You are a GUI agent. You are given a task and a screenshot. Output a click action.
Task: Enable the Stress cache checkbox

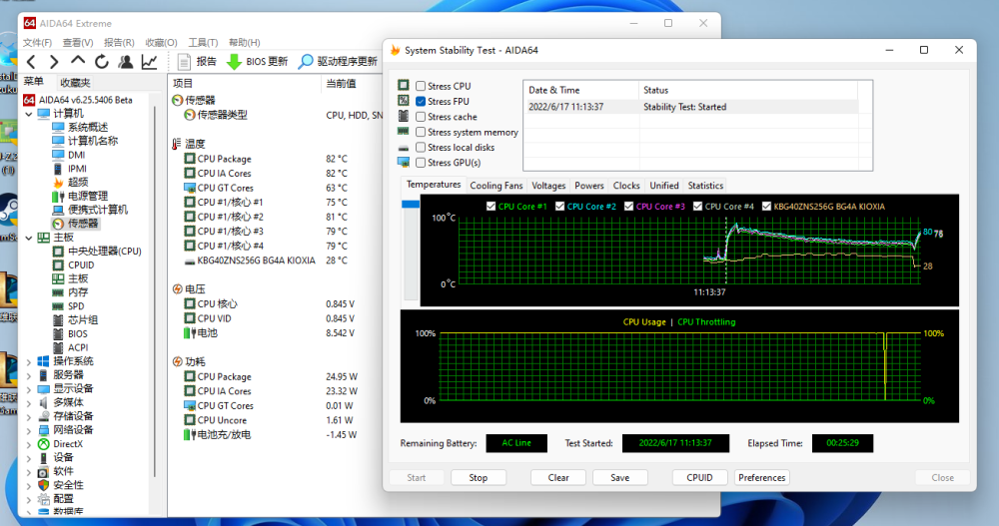click(421, 117)
